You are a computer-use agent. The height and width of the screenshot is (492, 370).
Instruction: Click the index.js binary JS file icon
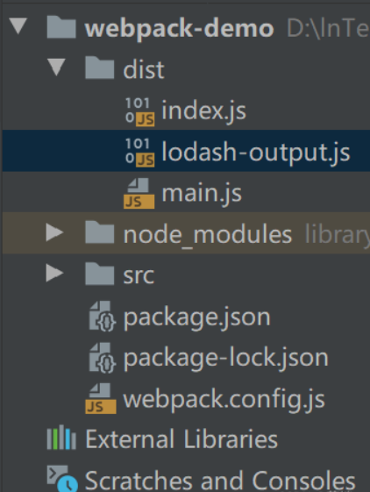[x=139, y=111]
